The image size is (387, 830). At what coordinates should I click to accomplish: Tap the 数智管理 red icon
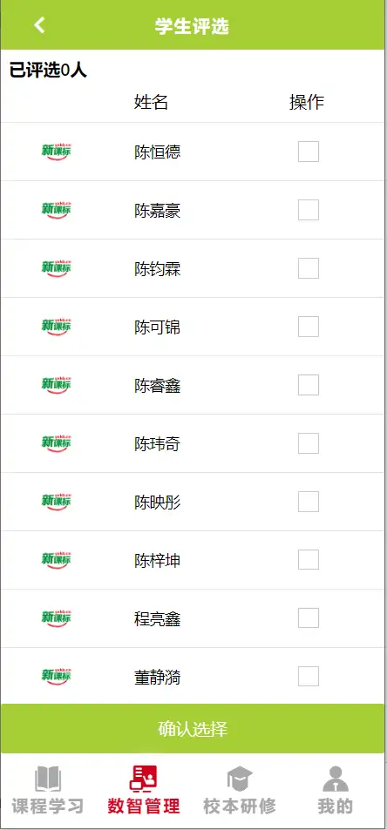click(144, 779)
